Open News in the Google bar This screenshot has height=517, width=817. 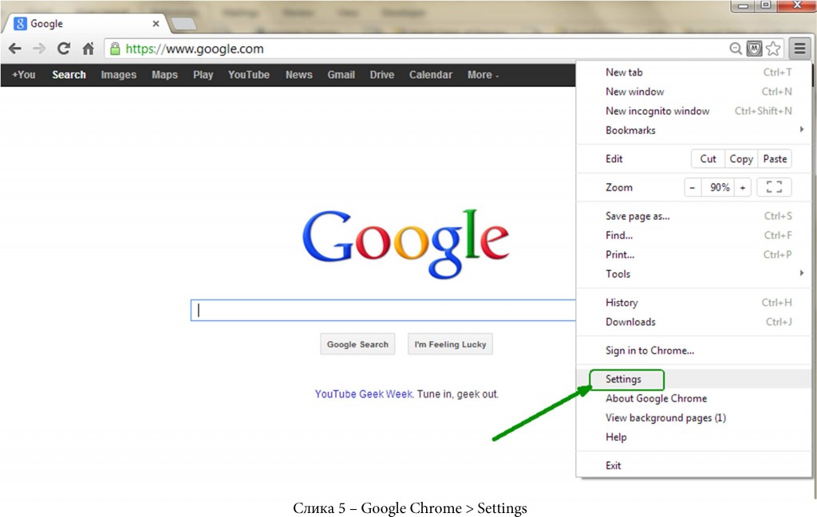[x=299, y=75]
